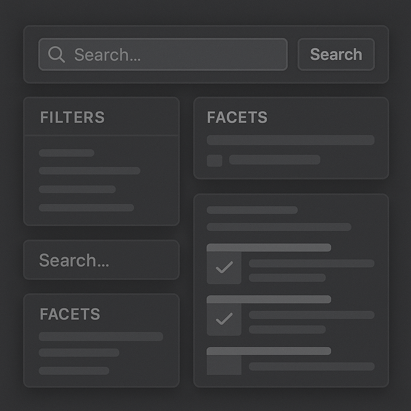
Task: Uncheck the first checked result checkbox
Action: tap(224, 268)
